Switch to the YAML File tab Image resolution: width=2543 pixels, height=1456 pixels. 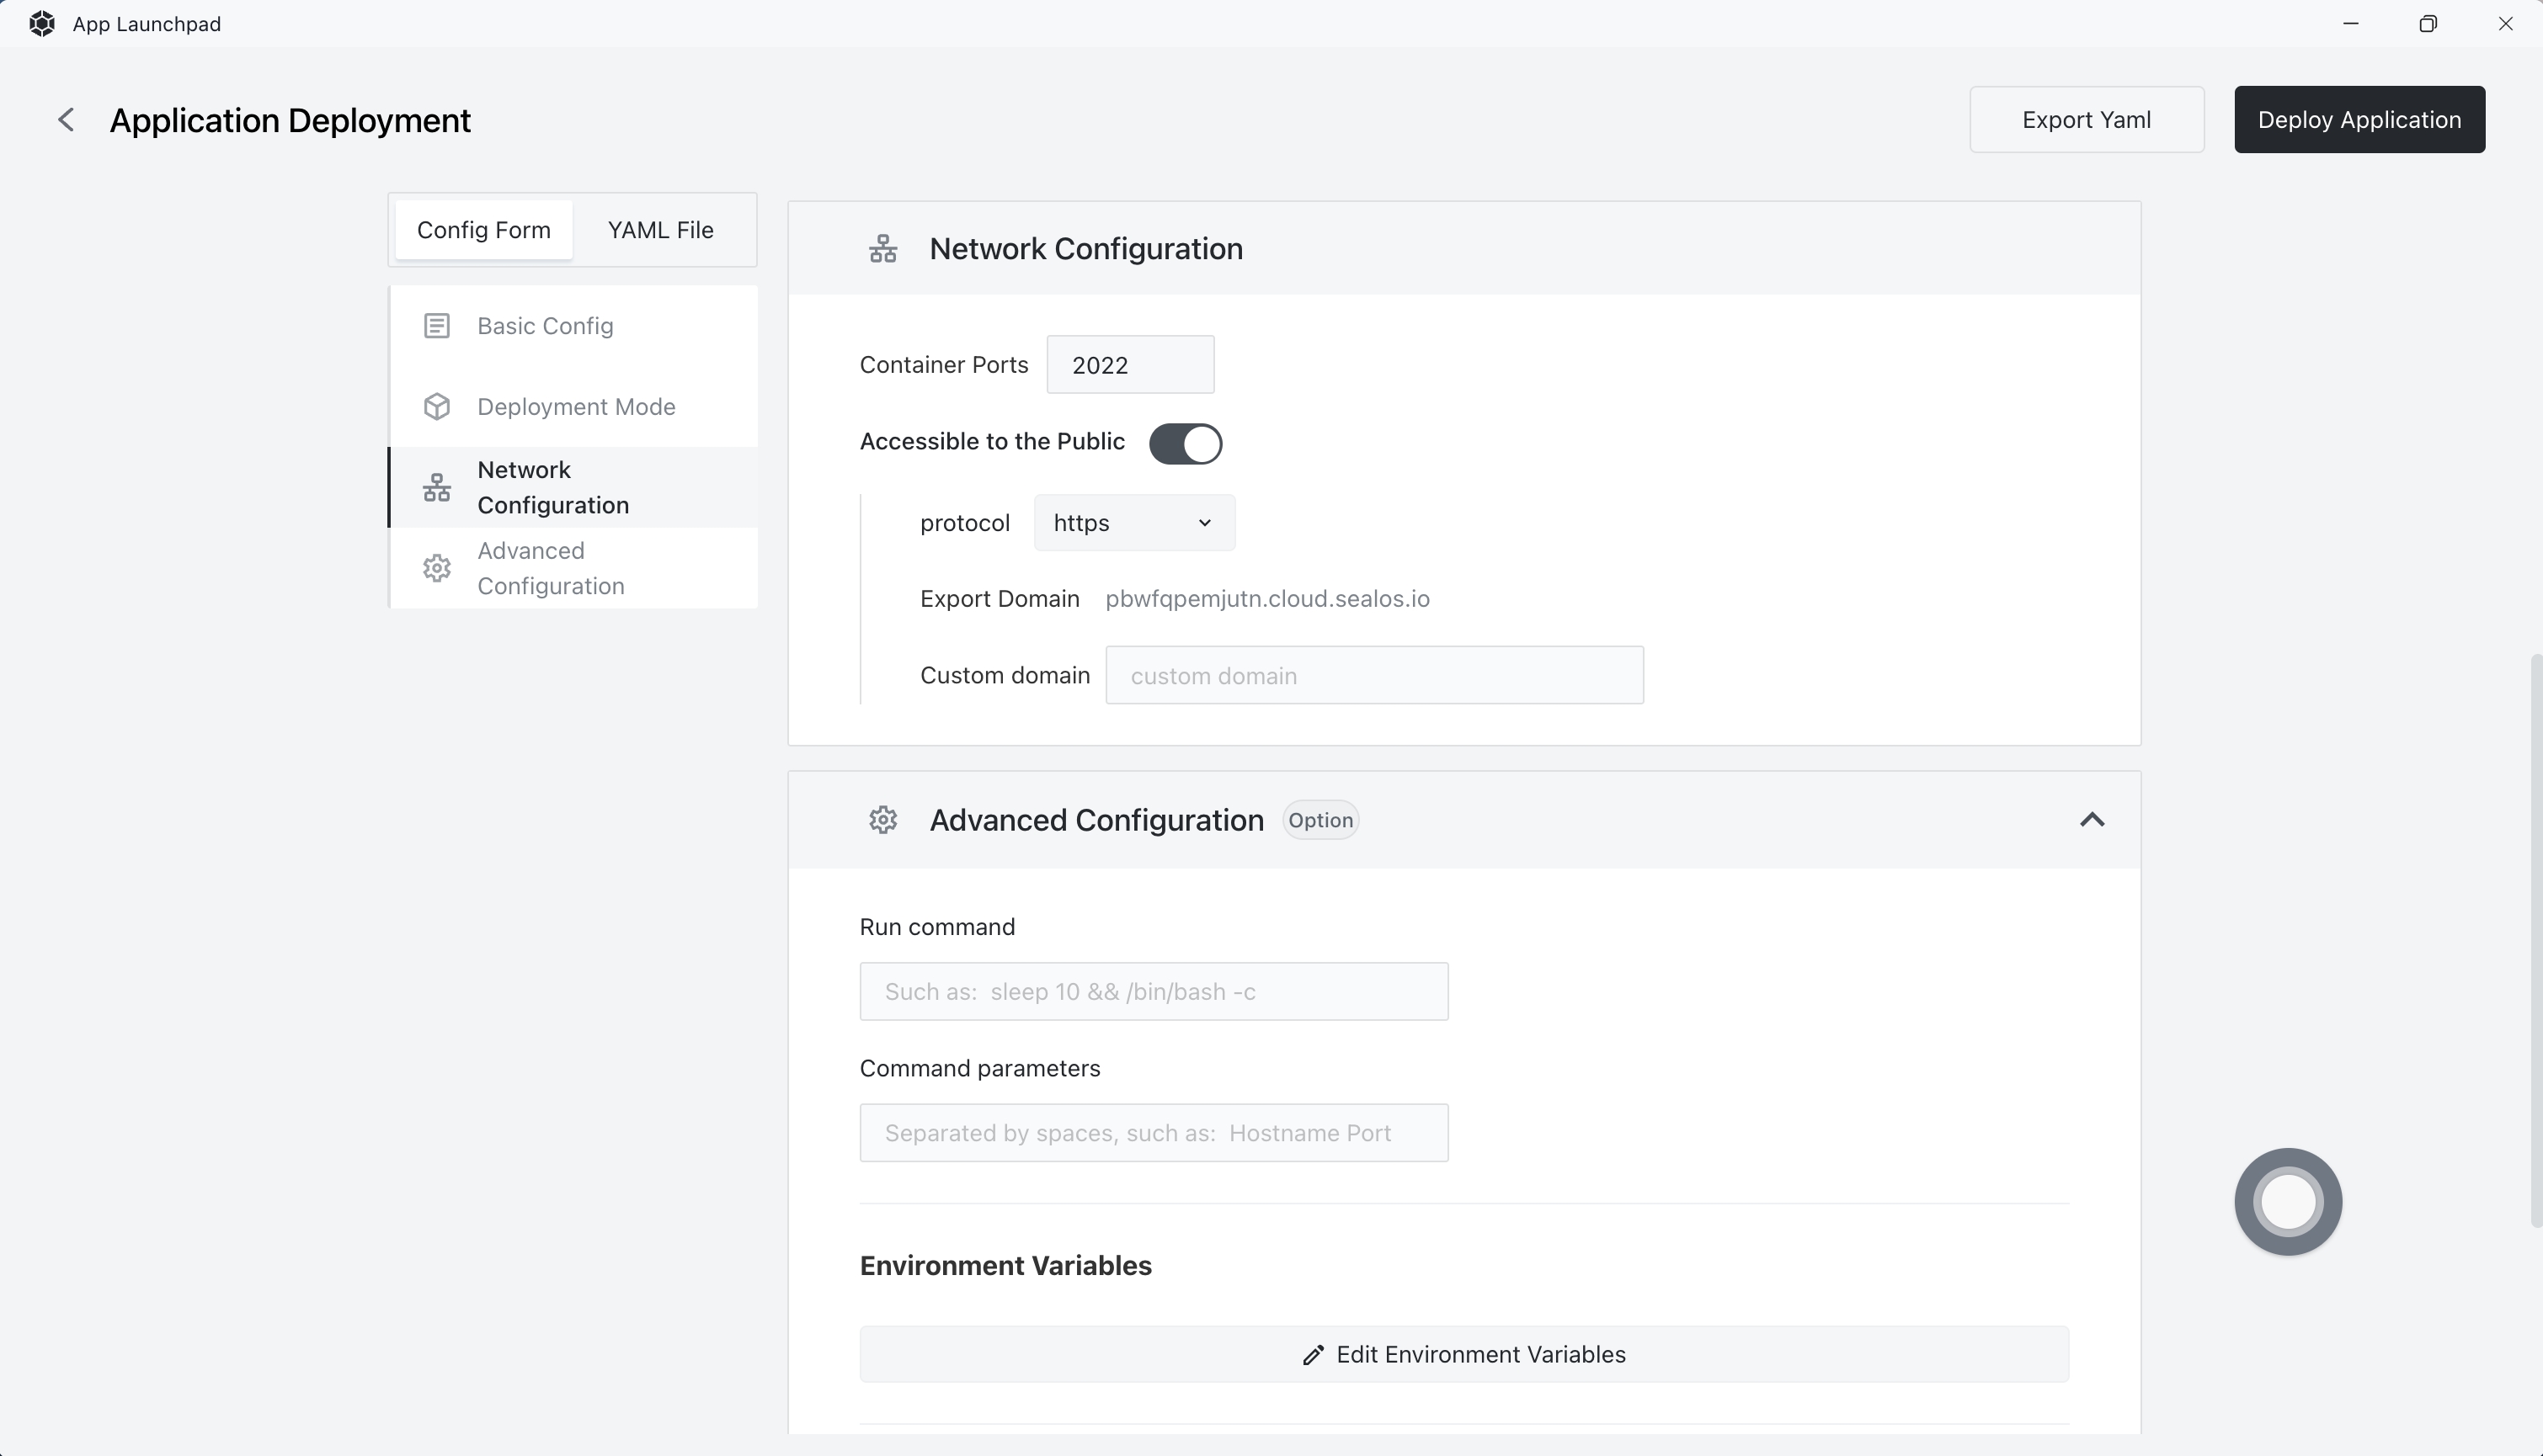pyautogui.click(x=660, y=230)
